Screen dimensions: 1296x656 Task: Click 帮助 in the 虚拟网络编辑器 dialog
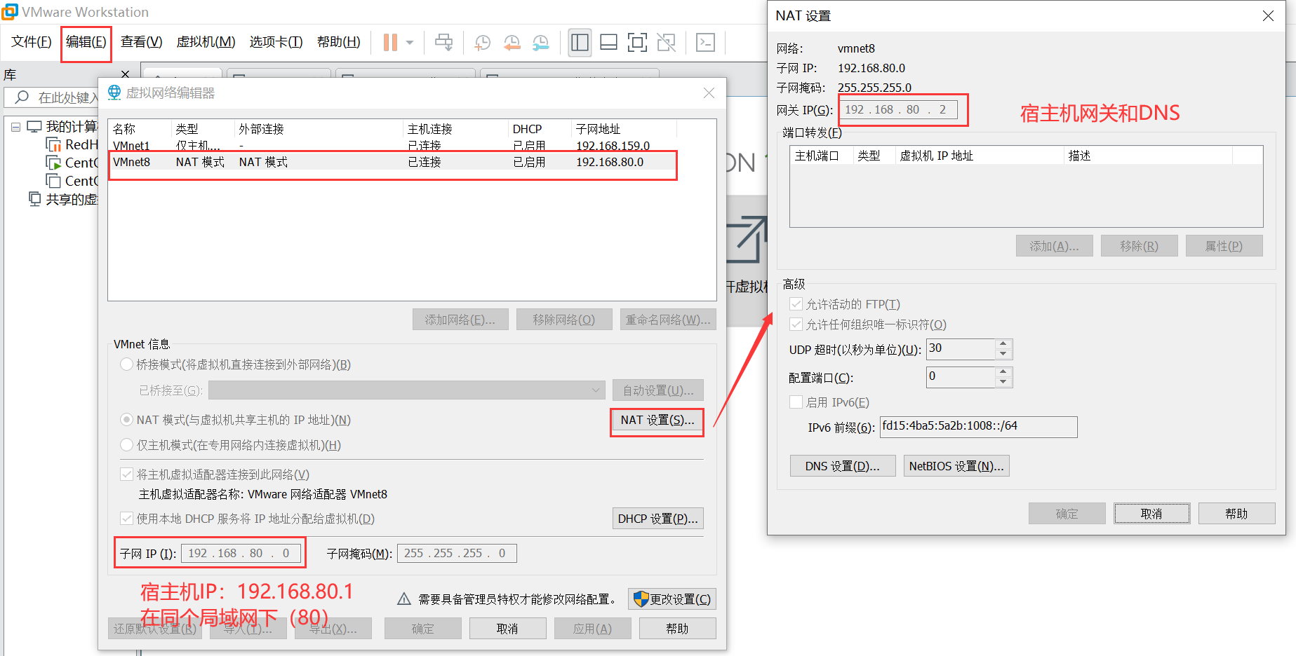677,629
